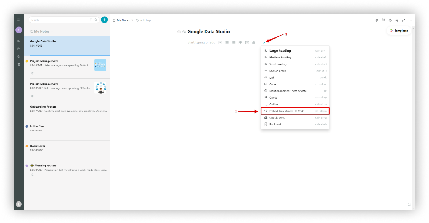Collapse the insert menu chevron
Image resolution: width=429 pixels, height=223 pixels.
click(x=264, y=42)
